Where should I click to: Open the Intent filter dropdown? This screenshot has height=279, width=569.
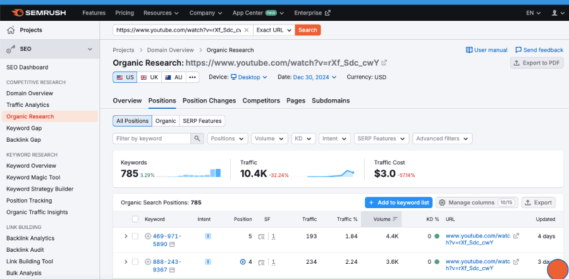click(x=334, y=139)
